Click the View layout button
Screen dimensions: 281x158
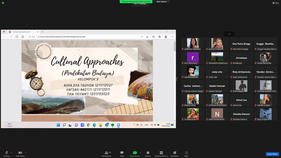[x=276, y=3]
